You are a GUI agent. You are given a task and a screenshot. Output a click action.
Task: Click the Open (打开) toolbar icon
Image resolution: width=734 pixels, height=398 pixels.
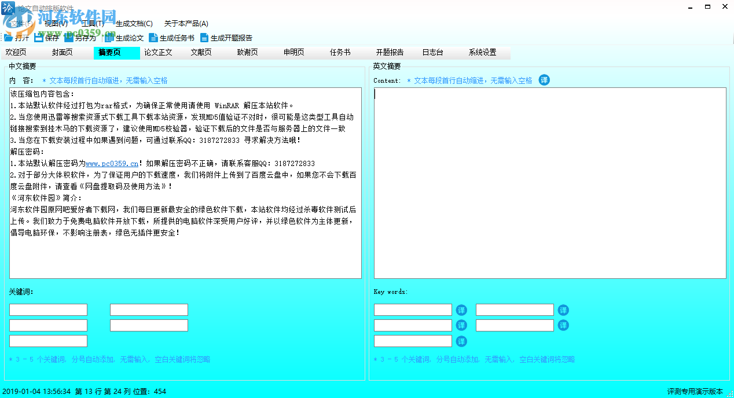click(x=8, y=38)
